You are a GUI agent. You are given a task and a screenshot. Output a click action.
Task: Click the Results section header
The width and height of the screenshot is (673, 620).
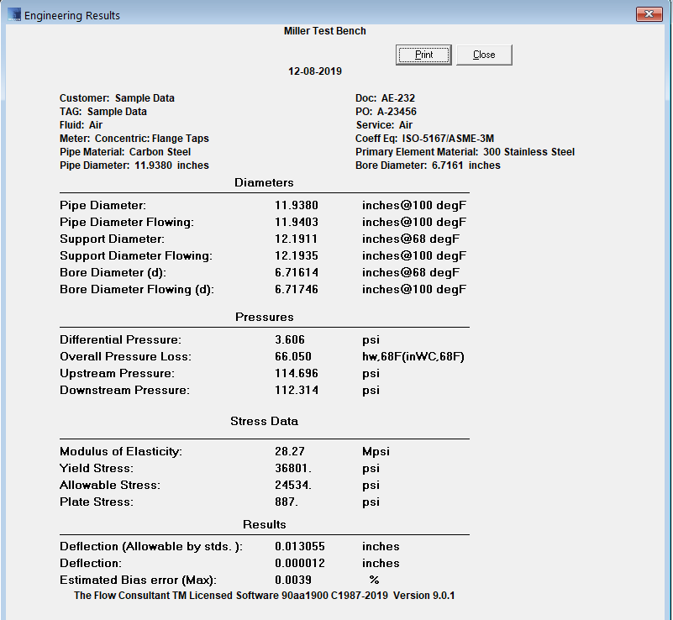265,524
